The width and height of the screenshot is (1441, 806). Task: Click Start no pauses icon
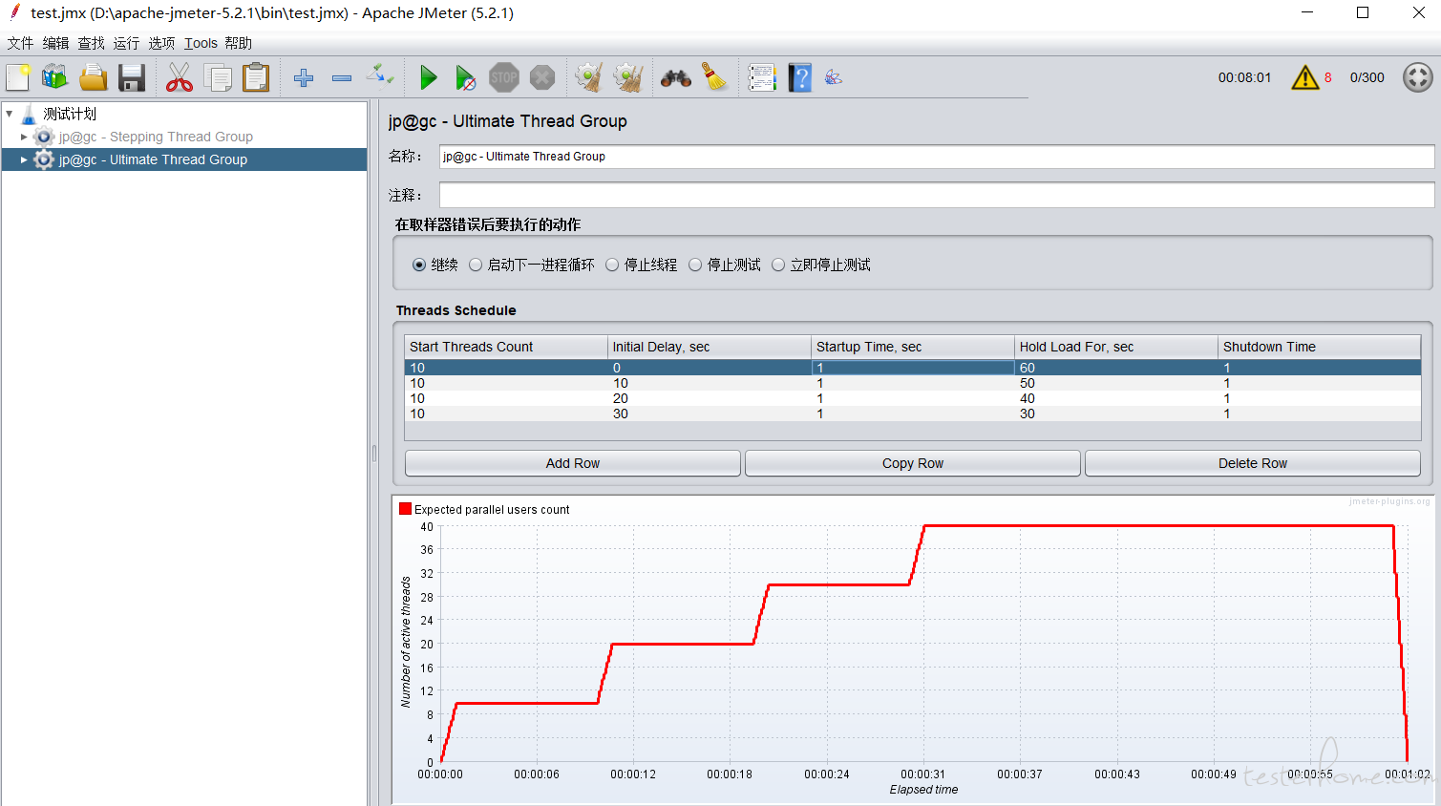pos(466,77)
